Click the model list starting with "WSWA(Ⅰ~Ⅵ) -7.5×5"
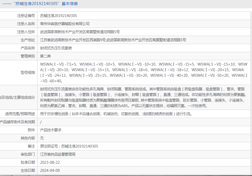252x176 pixels. pos(144,73)
